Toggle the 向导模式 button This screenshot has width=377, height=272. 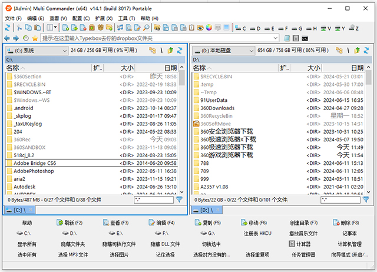(349, 255)
